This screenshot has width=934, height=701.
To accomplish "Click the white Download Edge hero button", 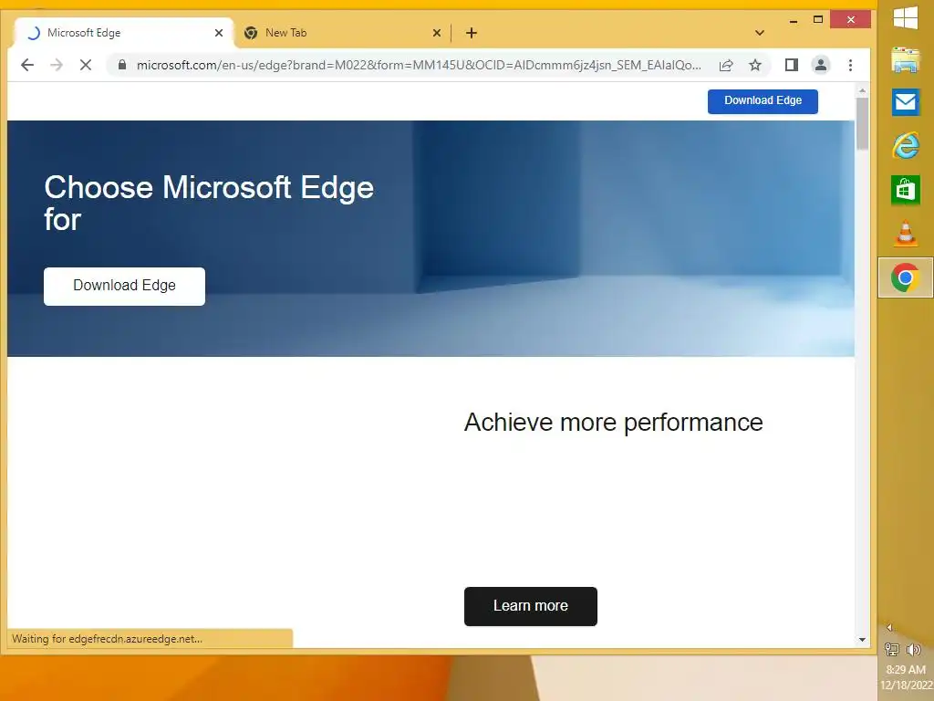I will point(124,286).
